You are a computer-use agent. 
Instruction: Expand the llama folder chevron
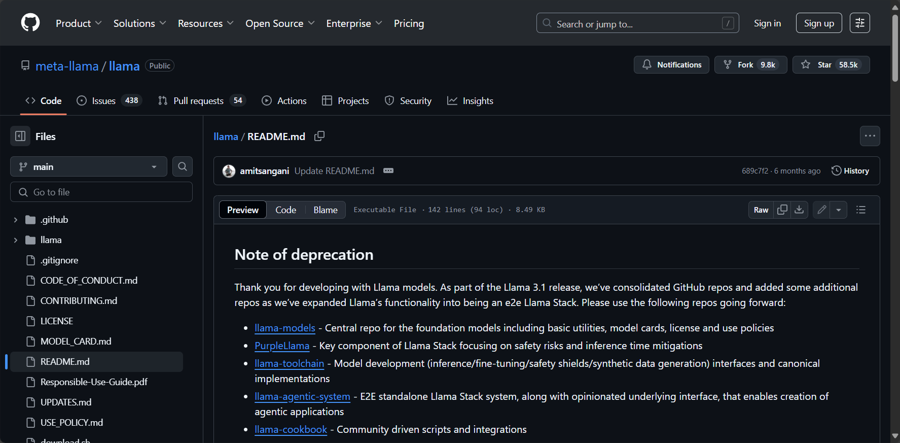[x=16, y=240]
